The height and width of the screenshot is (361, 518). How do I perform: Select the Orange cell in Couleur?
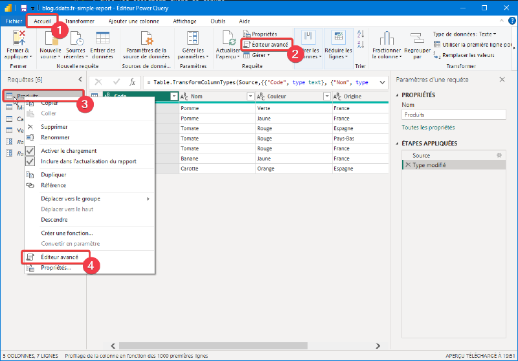tap(294, 169)
